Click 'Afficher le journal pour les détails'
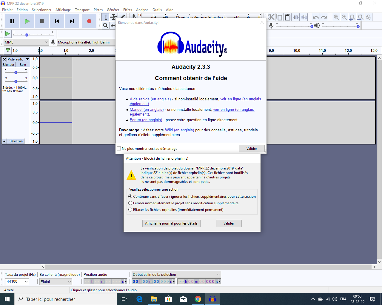This screenshot has width=382, height=305. pyautogui.click(x=171, y=223)
